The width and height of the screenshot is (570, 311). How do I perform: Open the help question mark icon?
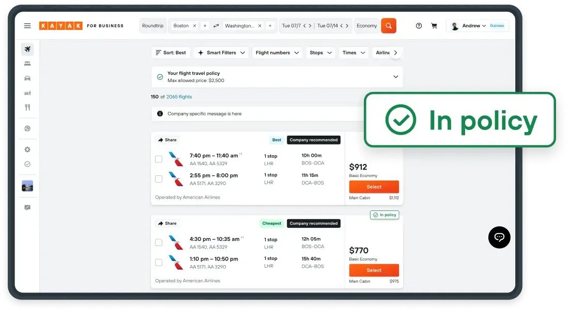coord(419,26)
